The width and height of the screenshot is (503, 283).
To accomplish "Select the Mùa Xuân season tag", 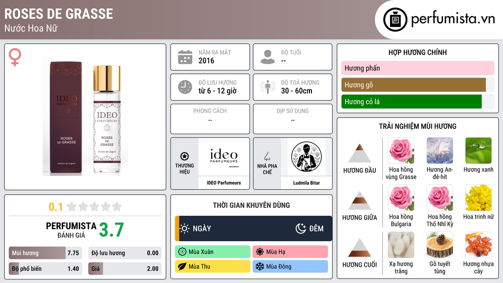I will (x=213, y=252).
